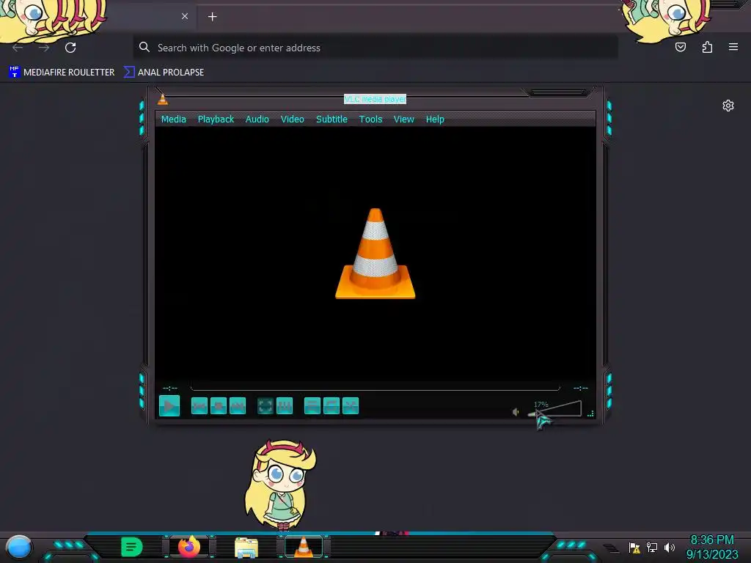Image resolution: width=751 pixels, height=563 pixels.
Task: Open VLC extended settings (equalizer) button
Action: click(285, 406)
